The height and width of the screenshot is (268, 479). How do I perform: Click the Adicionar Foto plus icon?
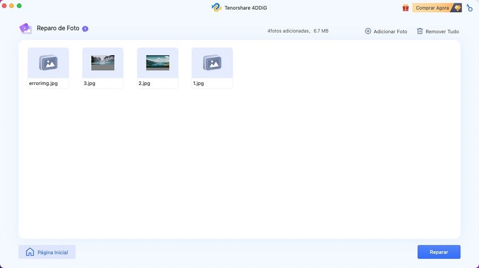point(368,31)
